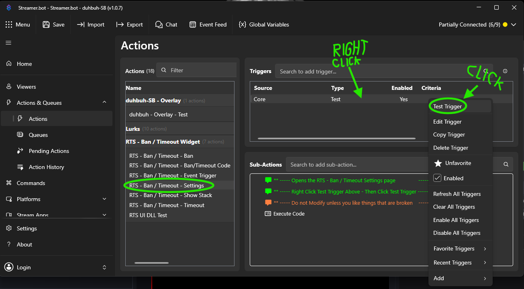Select Test Trigger from context menu
Screen dimensions: 524x289
[461, 106]
